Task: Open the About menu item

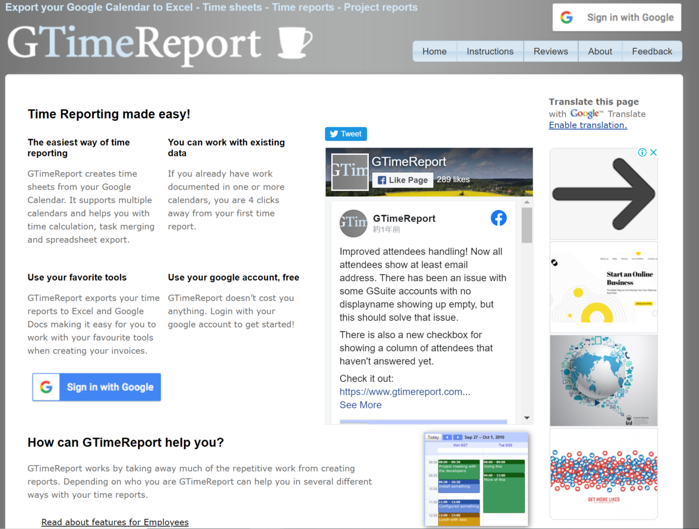Action: click(600, 51)
